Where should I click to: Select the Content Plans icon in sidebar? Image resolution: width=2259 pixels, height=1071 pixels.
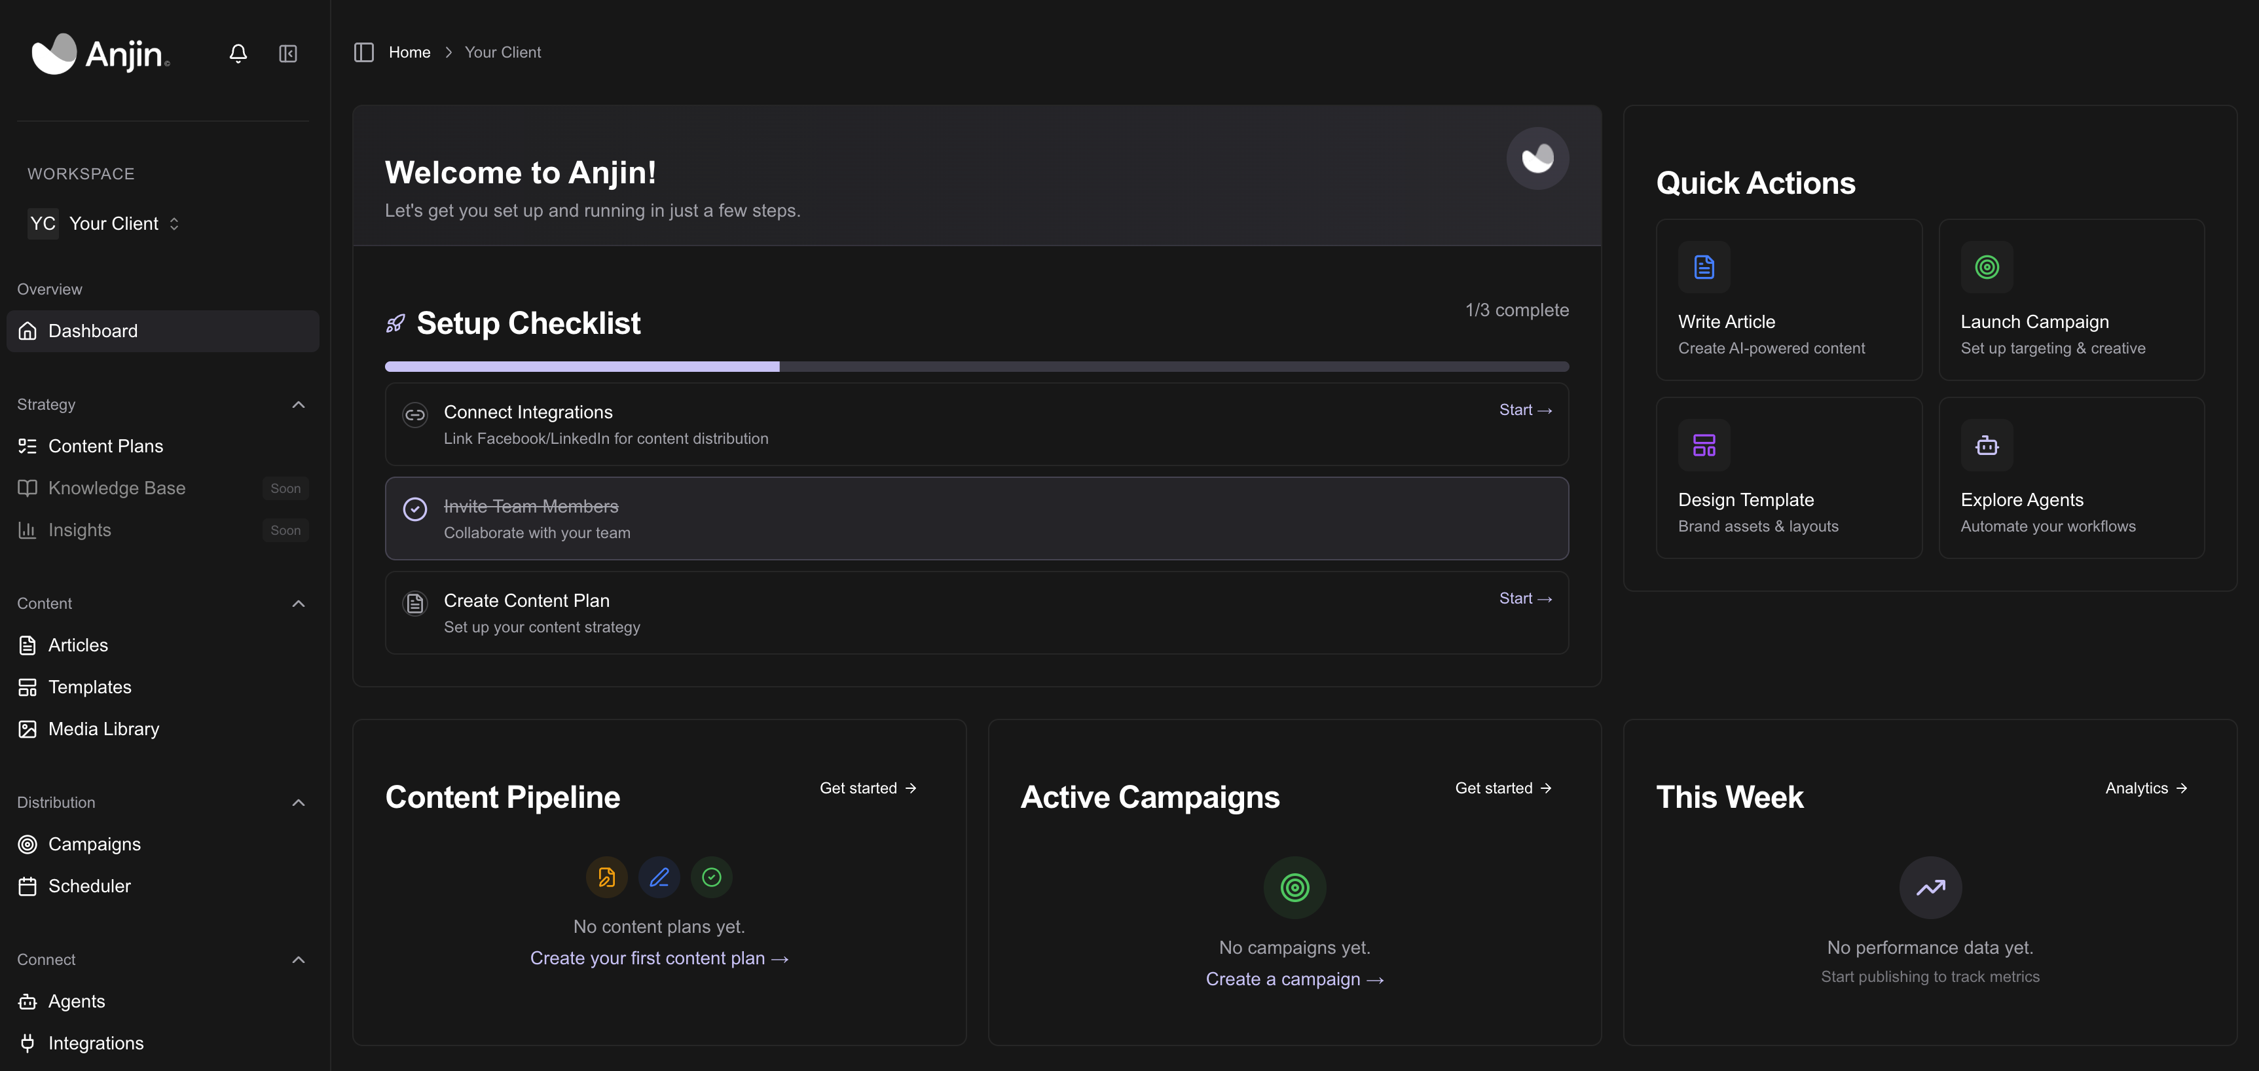(28, 445)
